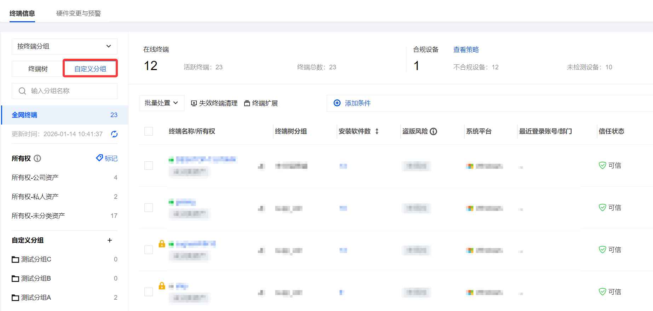Screen dimensions: 653x311
Task: Open the 测试分组A folder group
Action: click(36, 298)
